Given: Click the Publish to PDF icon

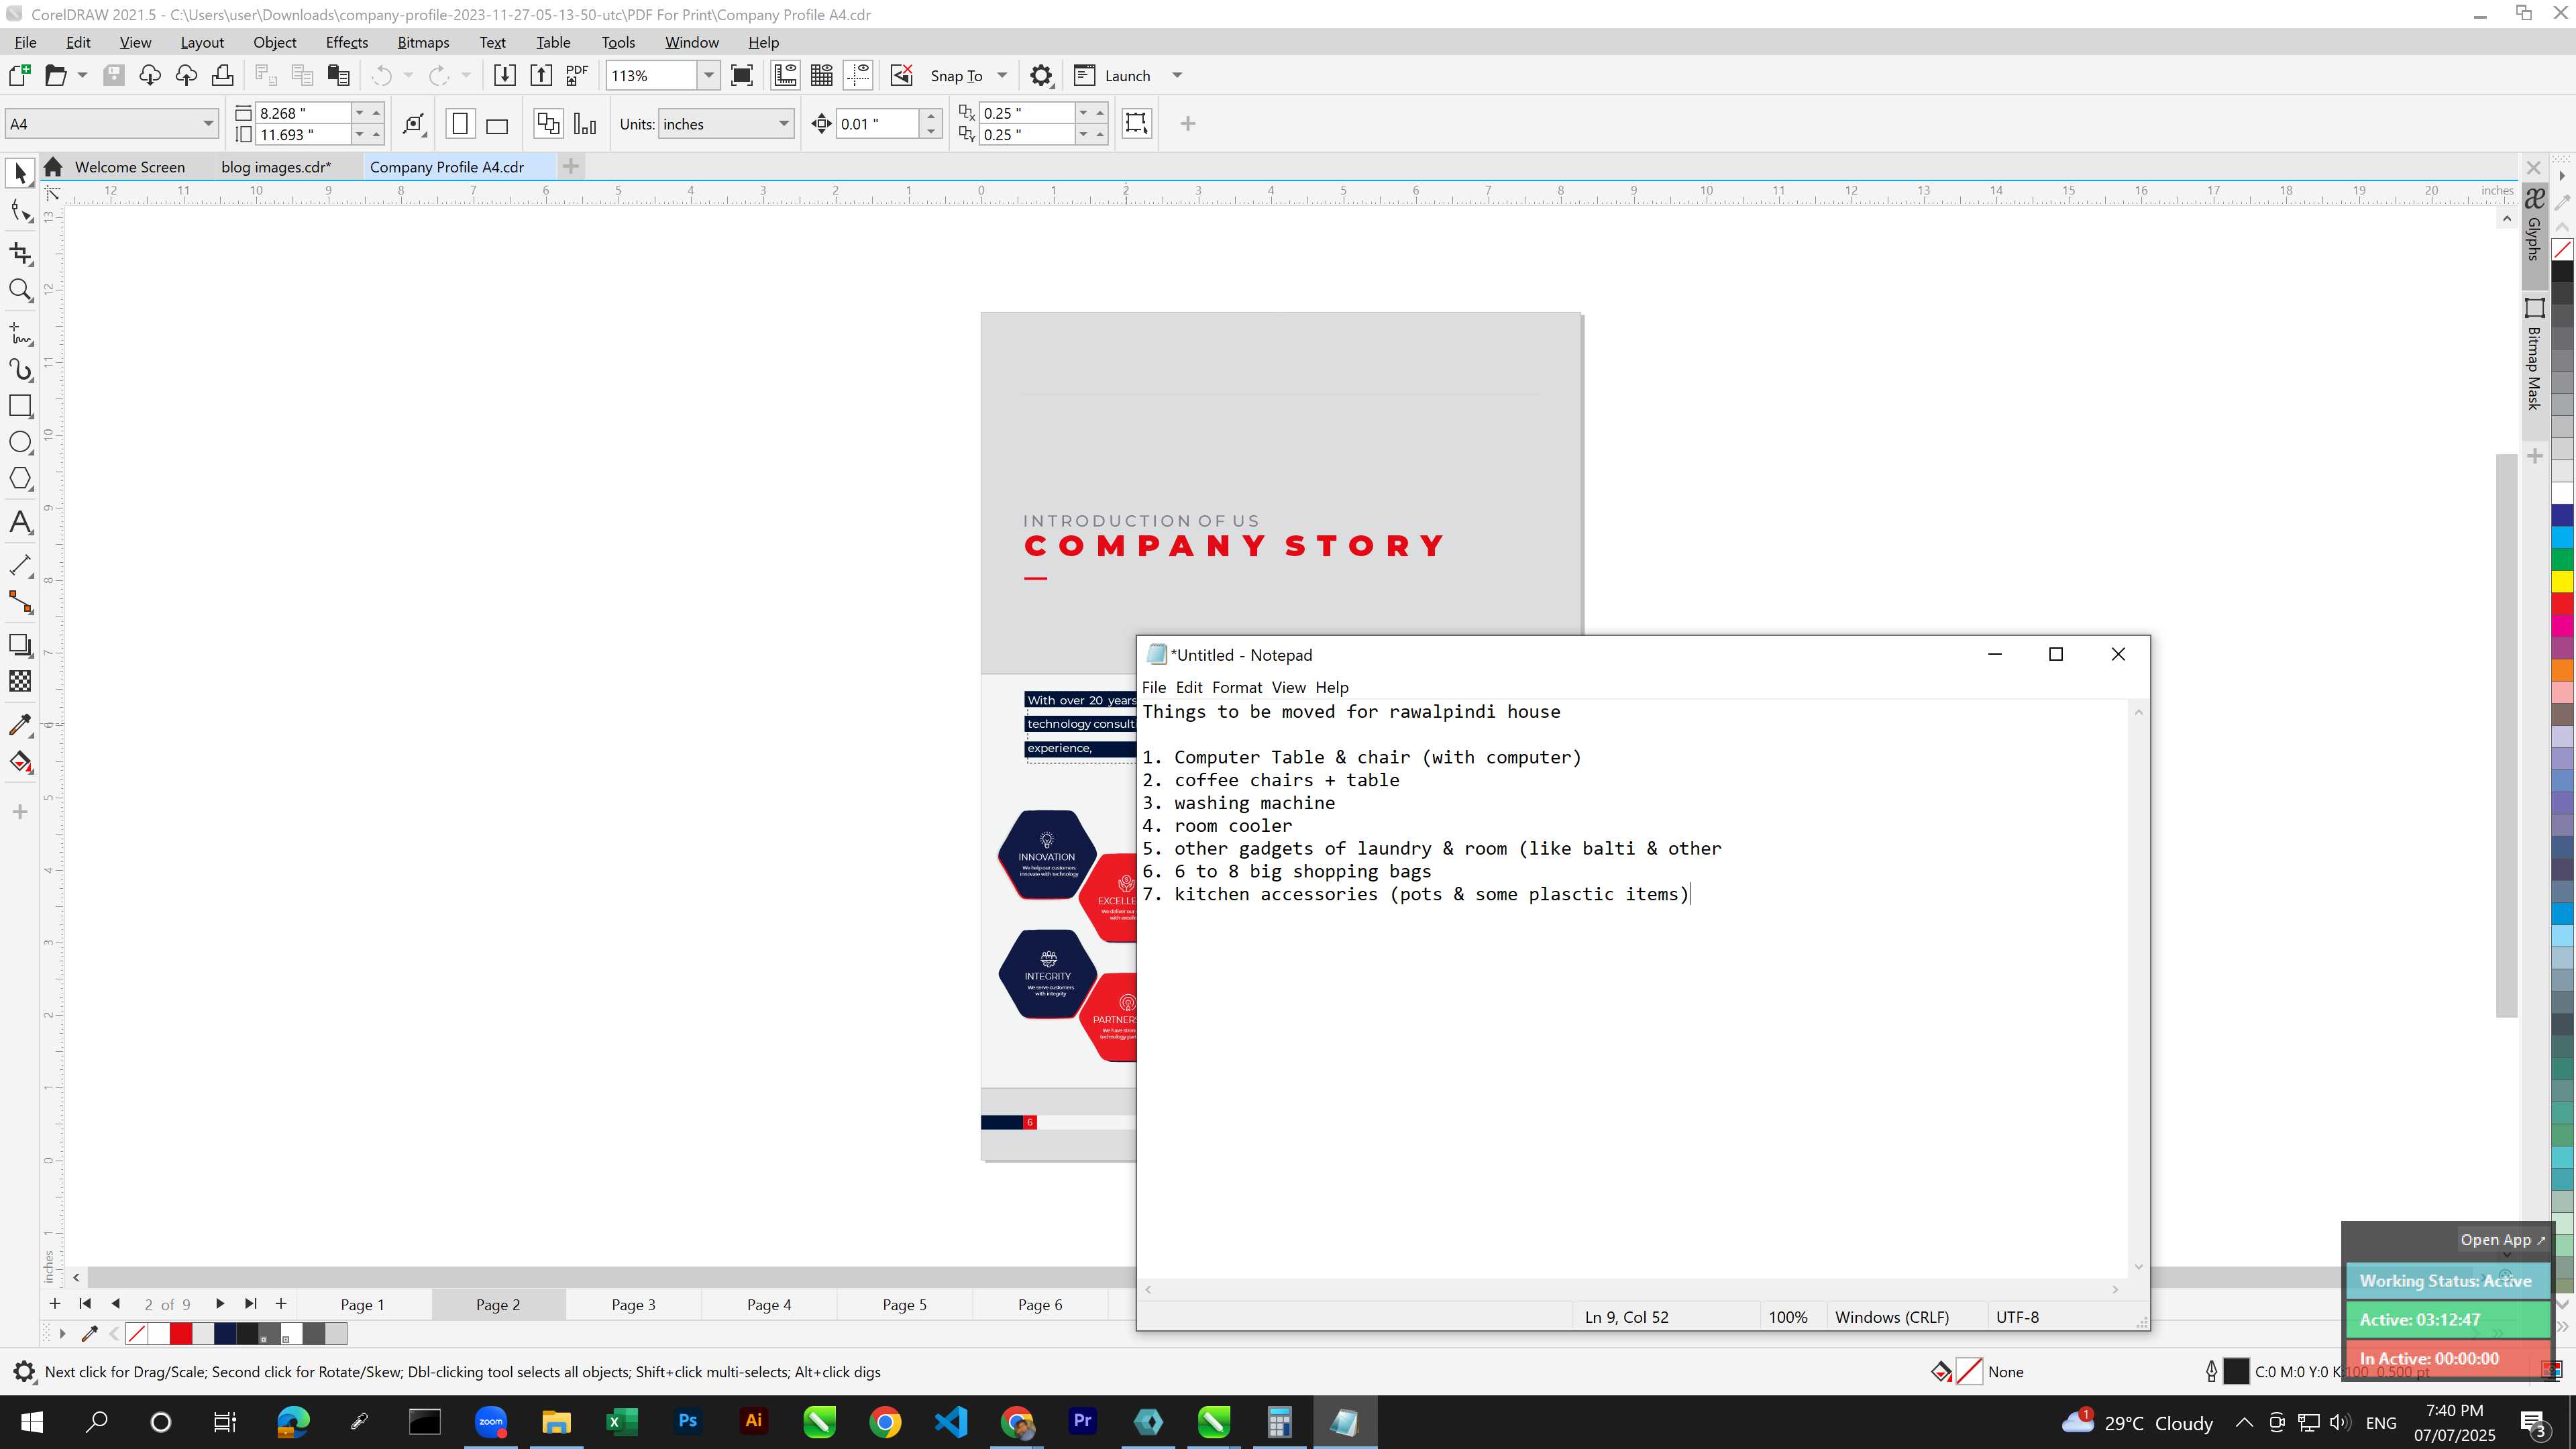Looking at the screenshot, I should (577, 75).
